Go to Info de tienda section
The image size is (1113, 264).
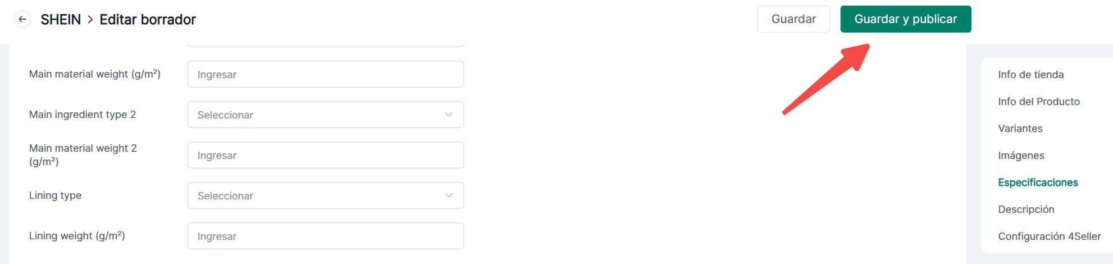pyautogui.click(x=1030, y=75)
